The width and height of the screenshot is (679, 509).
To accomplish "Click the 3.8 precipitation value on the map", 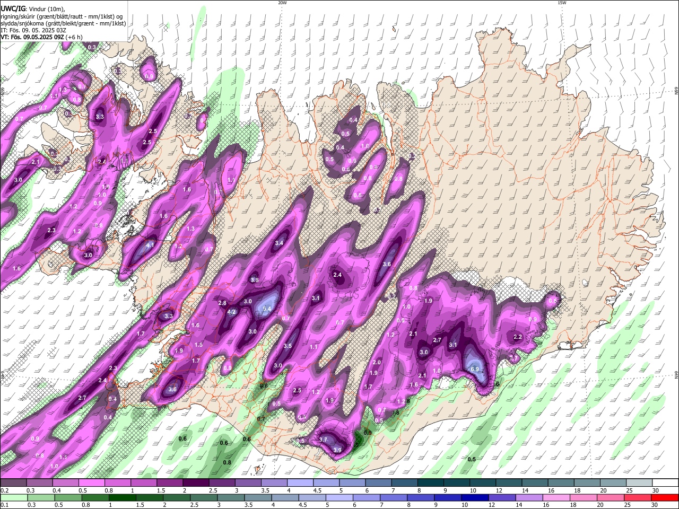I will (254, 280).
